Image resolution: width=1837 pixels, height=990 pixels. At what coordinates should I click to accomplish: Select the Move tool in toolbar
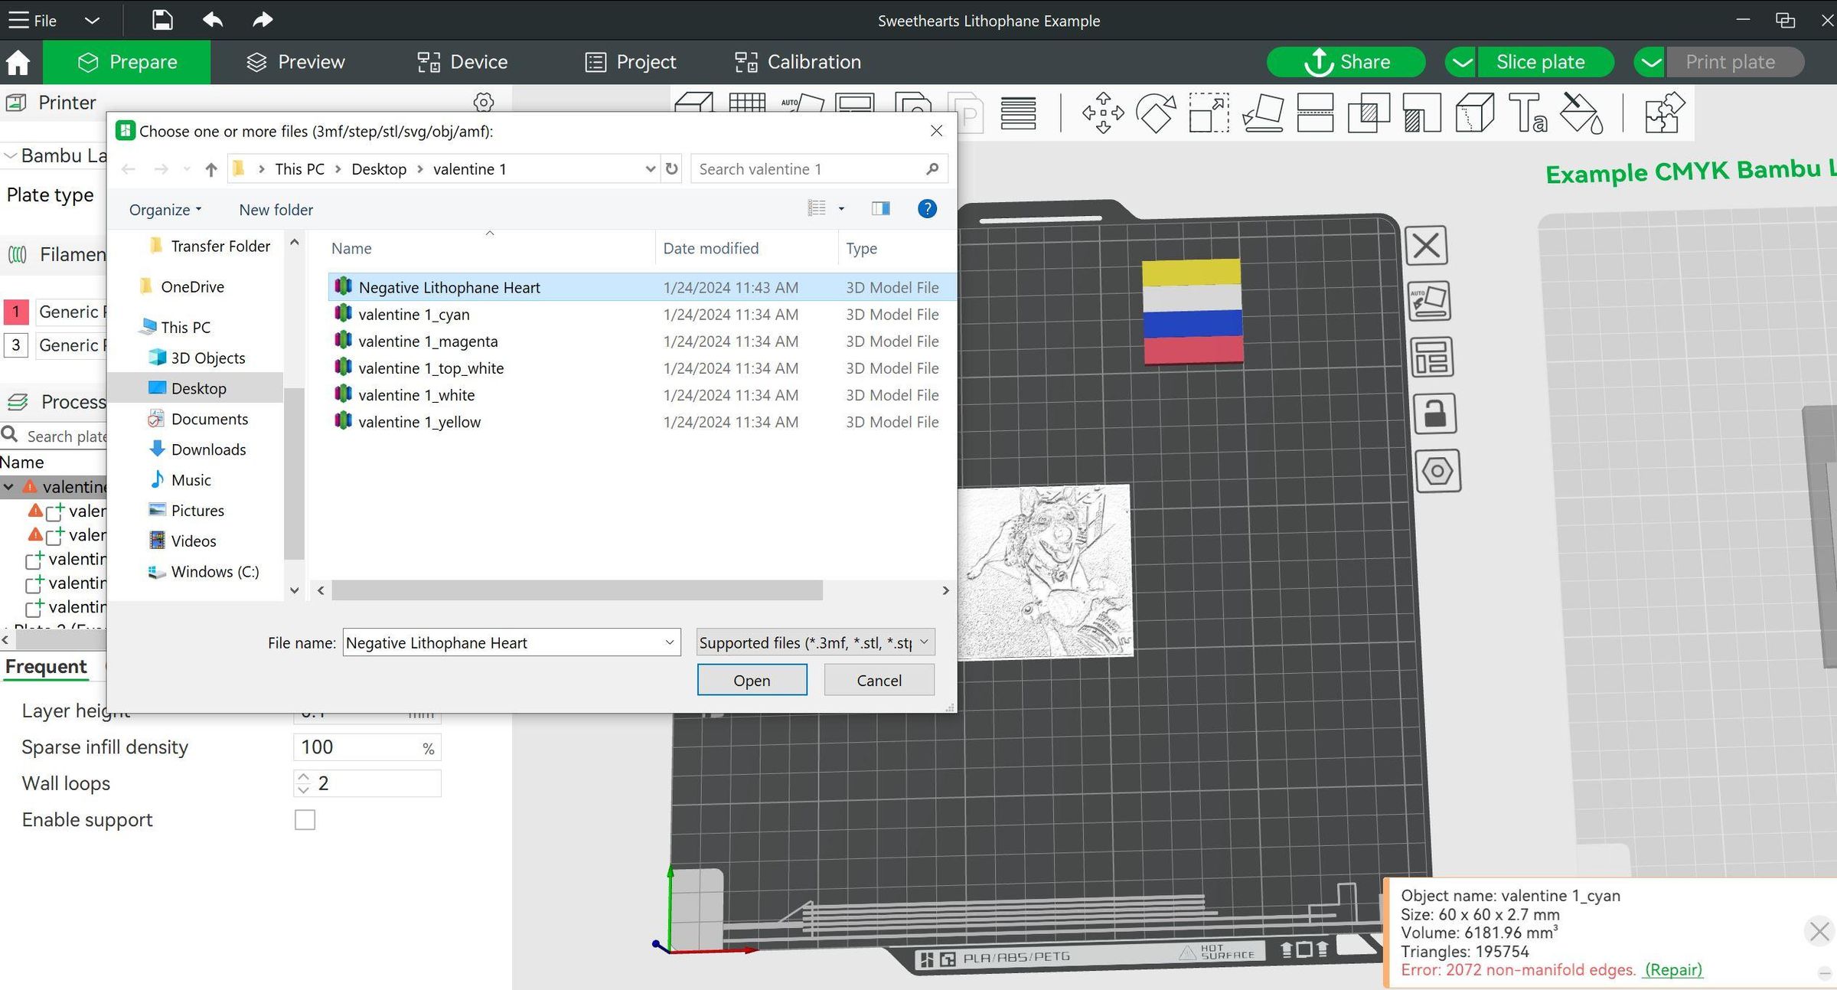1102,113
